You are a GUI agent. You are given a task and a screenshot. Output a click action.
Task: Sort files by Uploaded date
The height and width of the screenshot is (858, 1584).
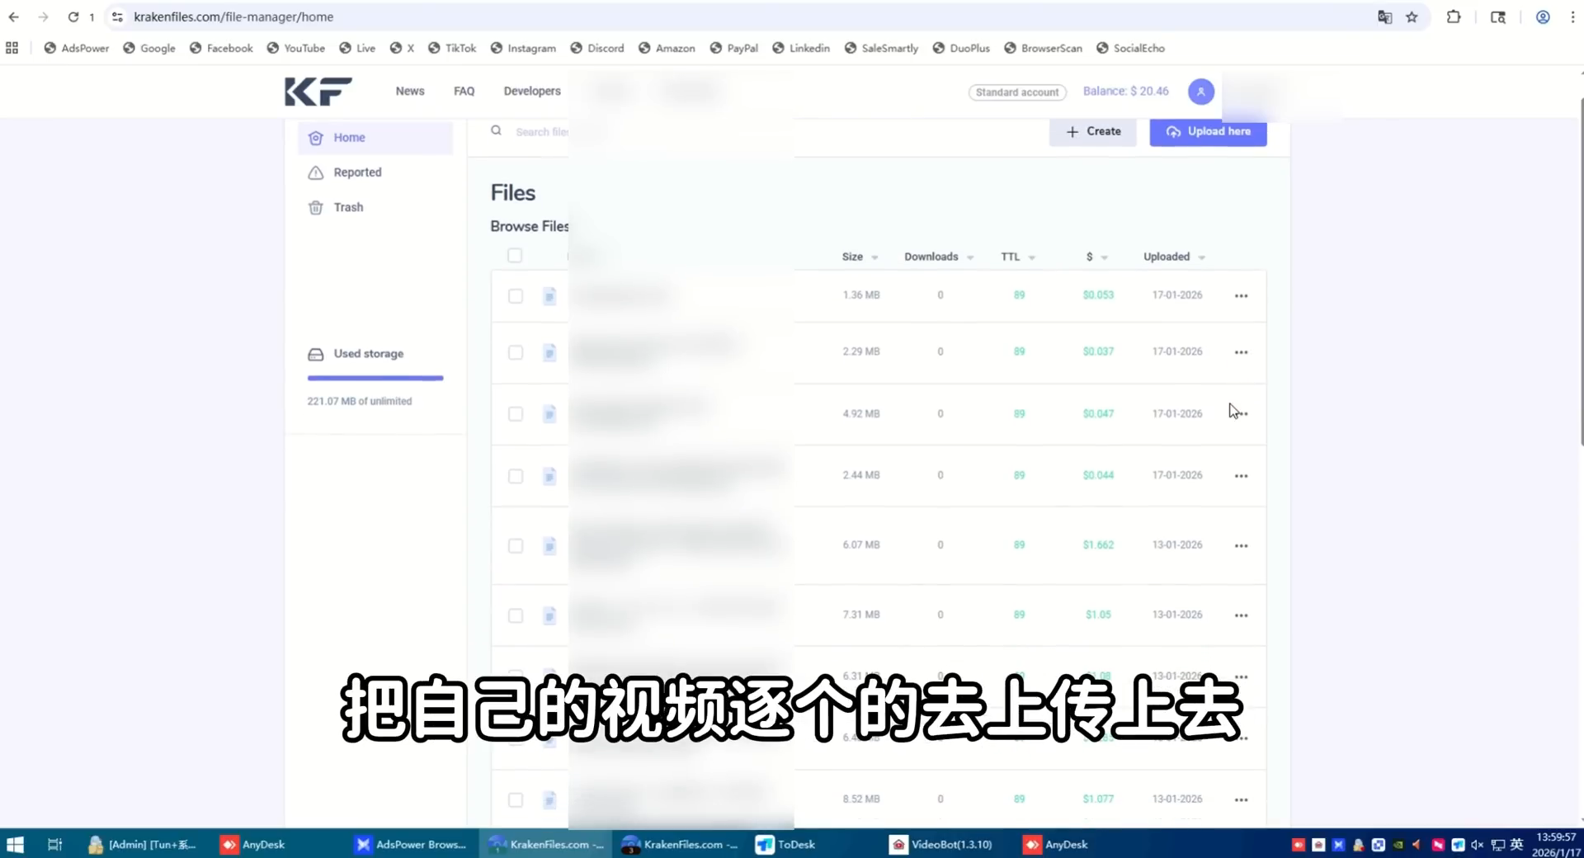coord(1174,257)
